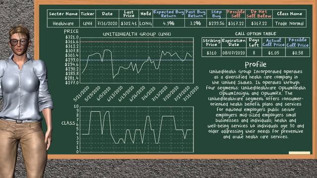Click the 6/12/2020 date axis label
This screenshot has height=178, width=317.
point(115,93)
